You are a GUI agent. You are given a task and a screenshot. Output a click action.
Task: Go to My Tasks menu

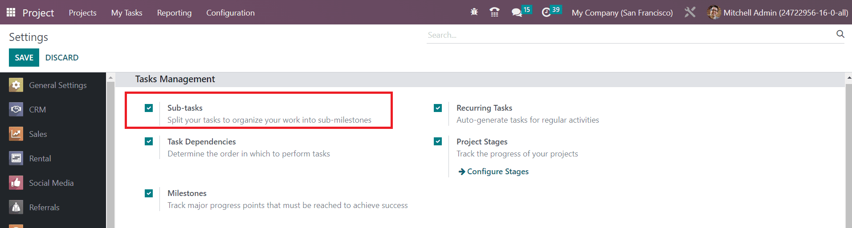coord(126,13)
